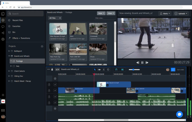Viewport: 192px width, 122px height.
Task: Open the Shoes clip thumbnail
Action: (x=98, y=49)
